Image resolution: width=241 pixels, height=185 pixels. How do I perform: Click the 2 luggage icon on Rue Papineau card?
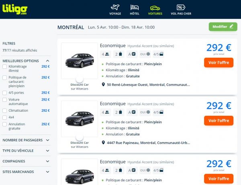click(118, 112)
